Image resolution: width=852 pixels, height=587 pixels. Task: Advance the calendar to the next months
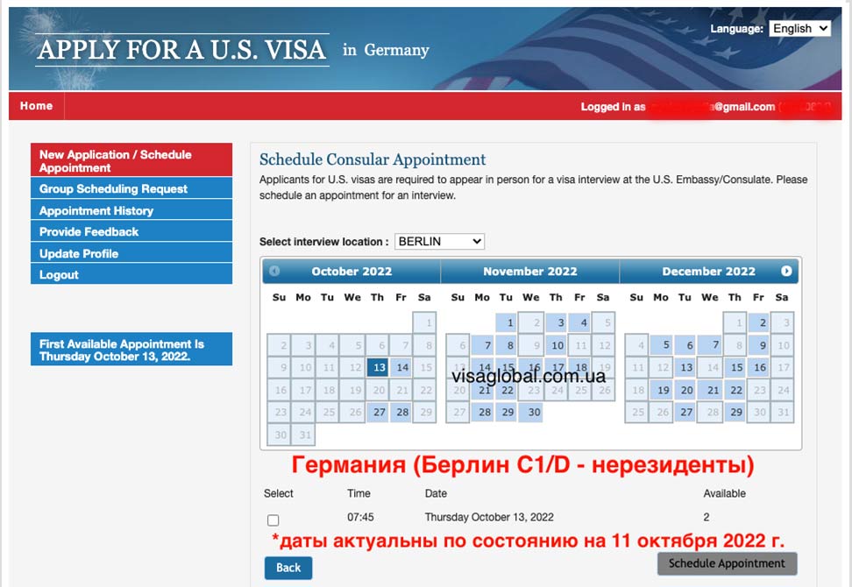click(785, 271)
